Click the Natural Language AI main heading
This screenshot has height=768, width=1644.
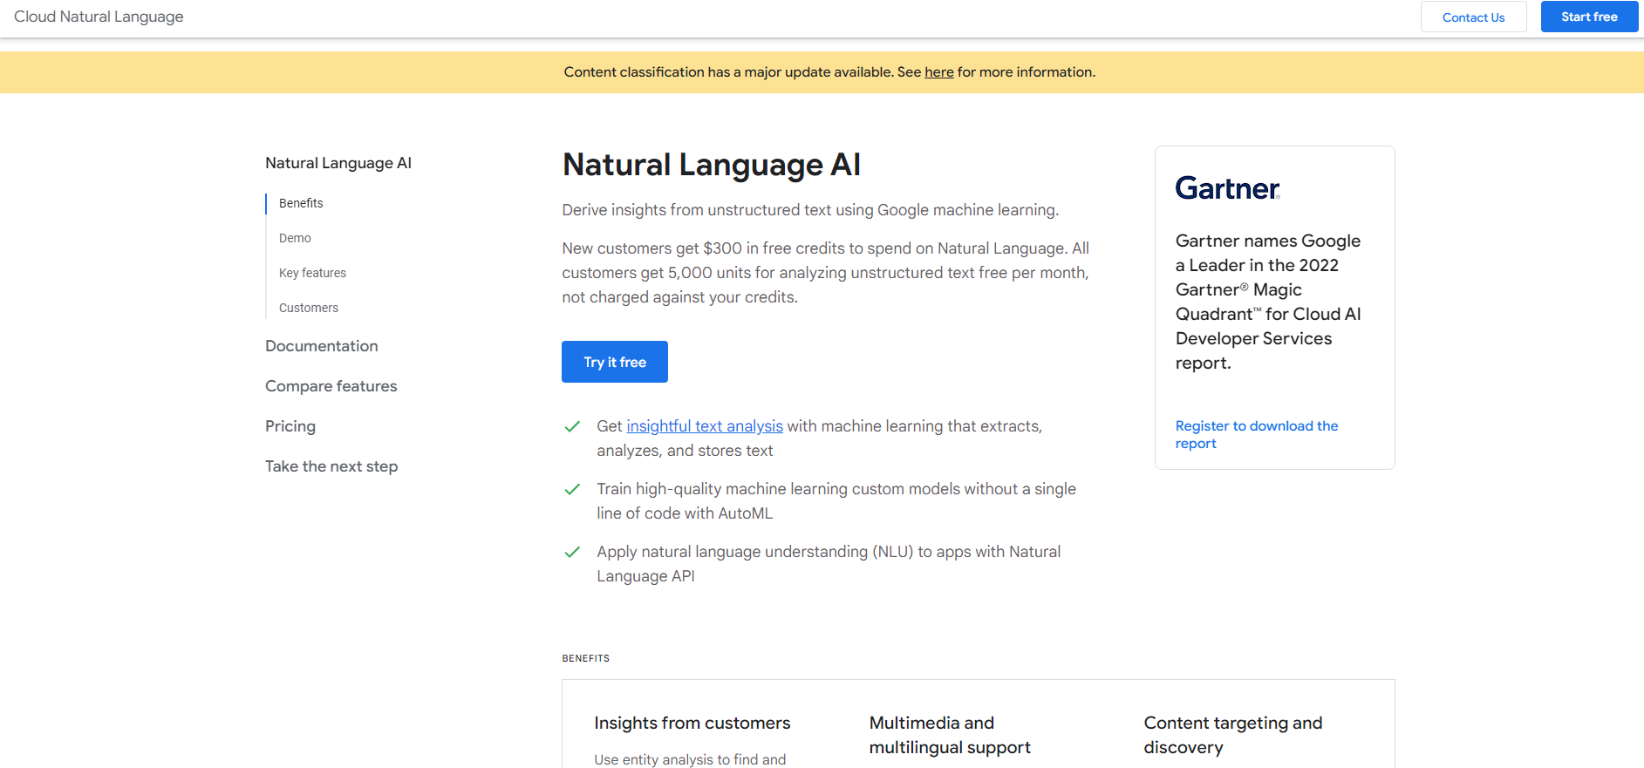712,165
